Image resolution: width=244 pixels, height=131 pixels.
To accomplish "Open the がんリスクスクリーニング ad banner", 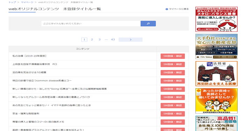I will [x=216, y=19].
